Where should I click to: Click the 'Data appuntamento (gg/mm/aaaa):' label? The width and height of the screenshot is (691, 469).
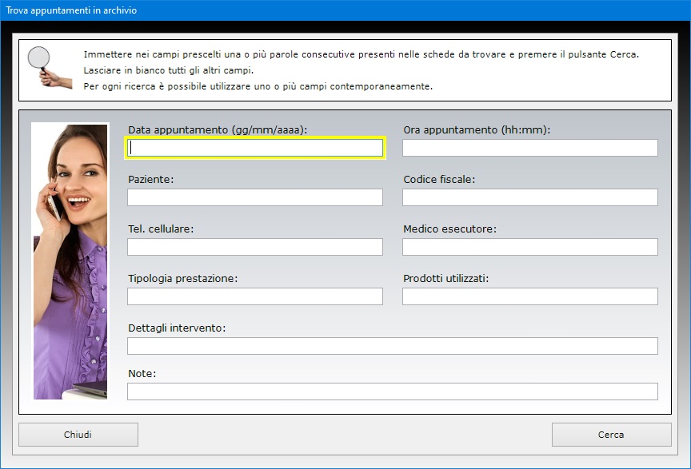tap(218, 130)
